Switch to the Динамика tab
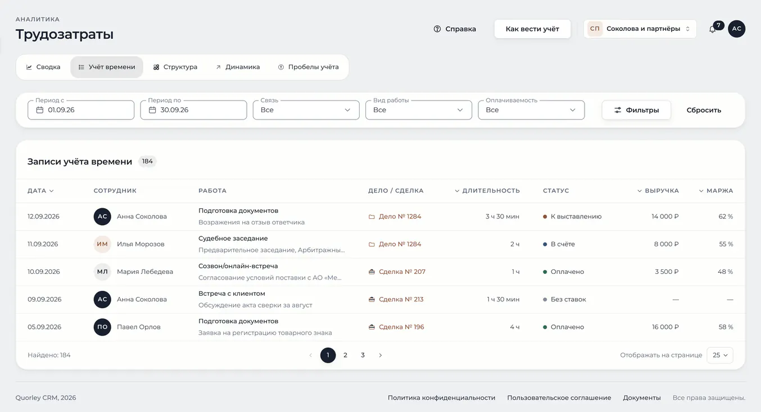761x412 pixels. point(238,67)
